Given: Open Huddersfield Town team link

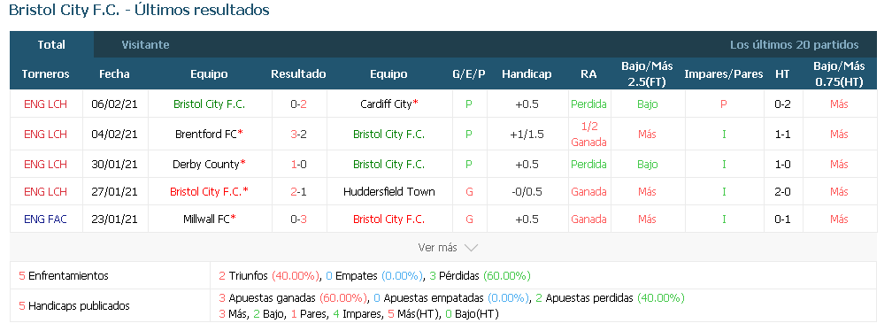Looking at the screenshot, I should (389, 192).
